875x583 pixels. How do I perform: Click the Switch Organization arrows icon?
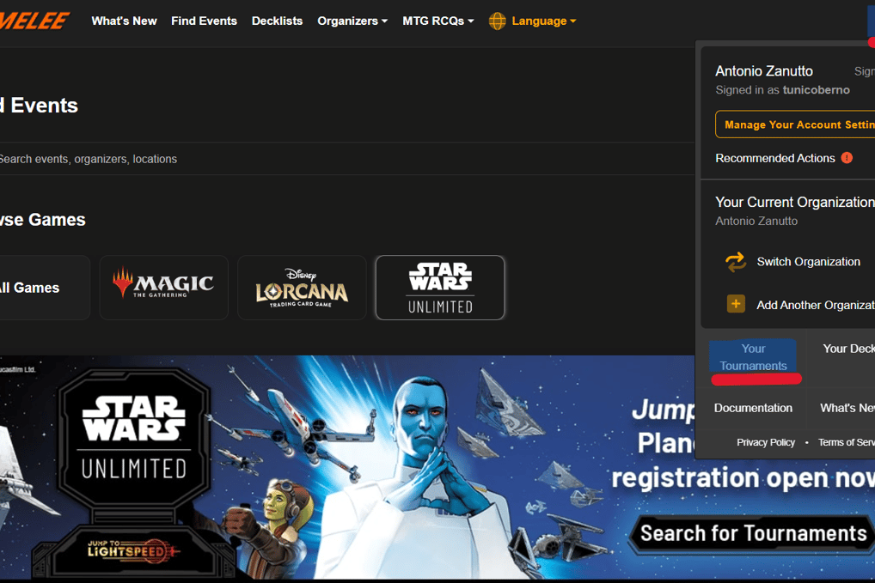click(736, 261)
